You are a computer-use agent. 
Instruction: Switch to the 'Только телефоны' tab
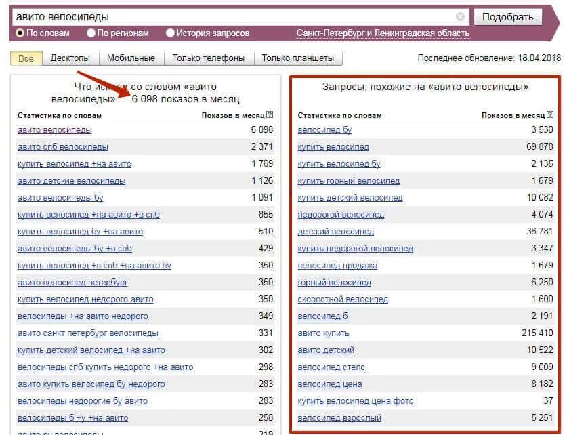(209, 58)
